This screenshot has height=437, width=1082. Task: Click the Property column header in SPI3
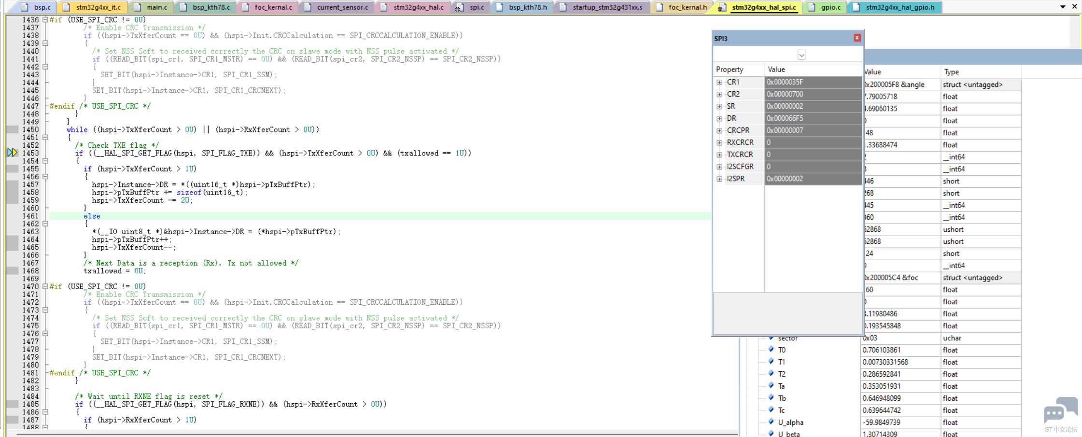pos(739,70)
